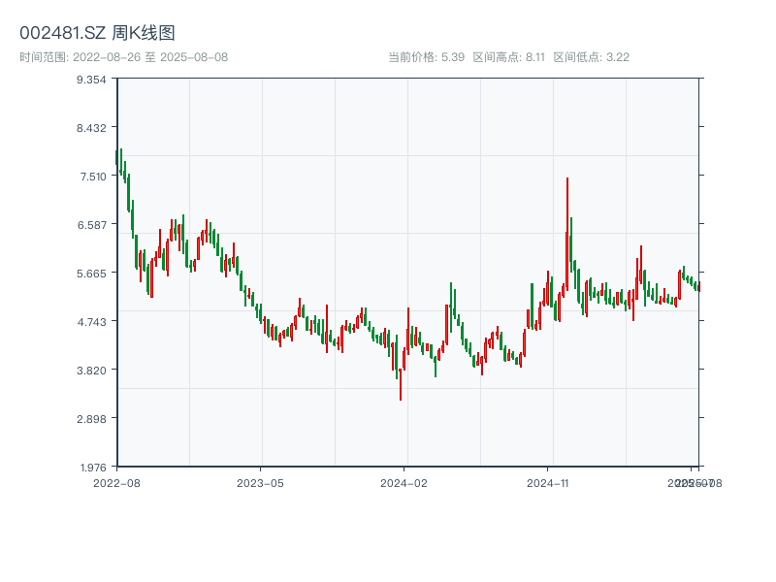
Task: Click the tallest red candlestick spiking above 7.4
Action: click(567, 234)
